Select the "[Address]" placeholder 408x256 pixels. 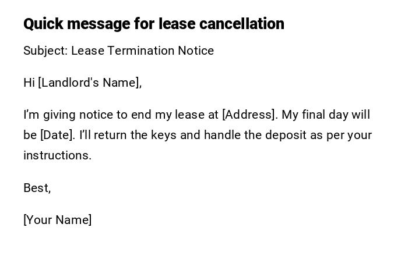(249, 115)
